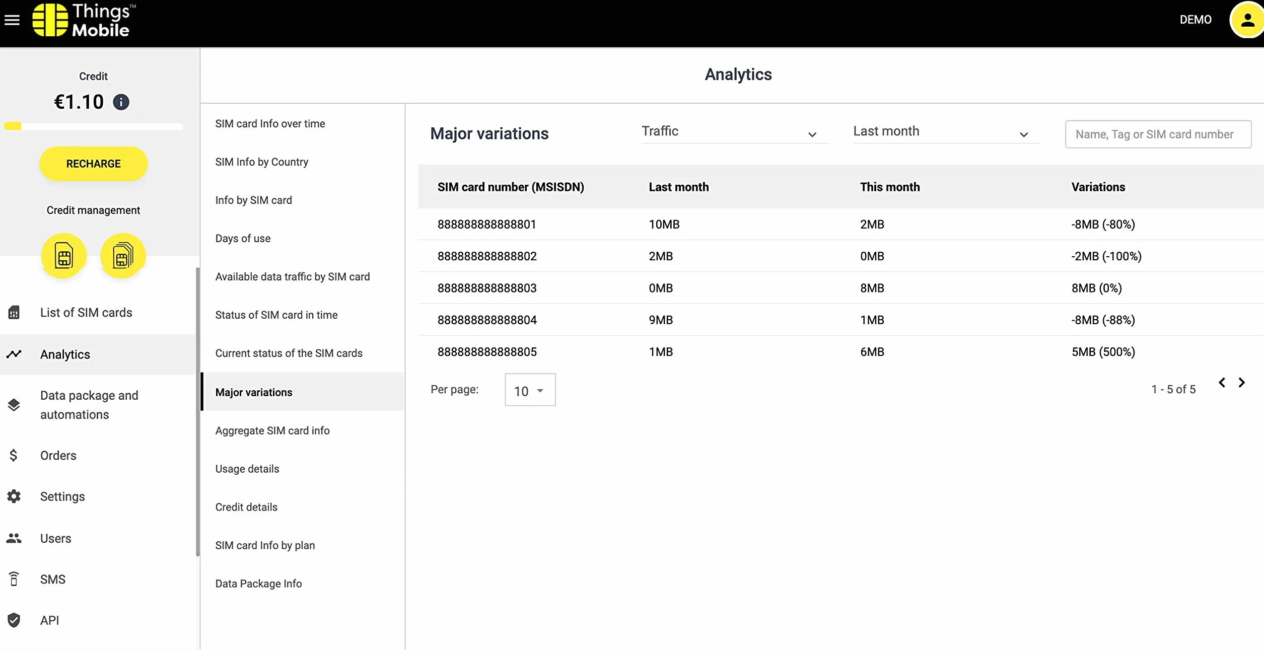Click SIM number 888888888888804

click(x=487, y=320)
